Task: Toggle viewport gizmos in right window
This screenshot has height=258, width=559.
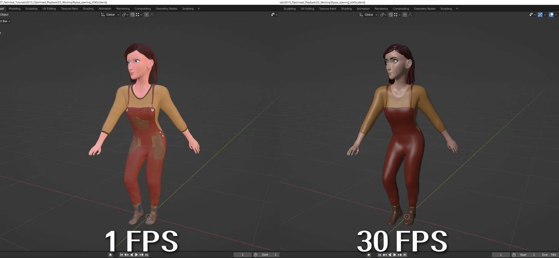Action: click(x=540, y=15)
